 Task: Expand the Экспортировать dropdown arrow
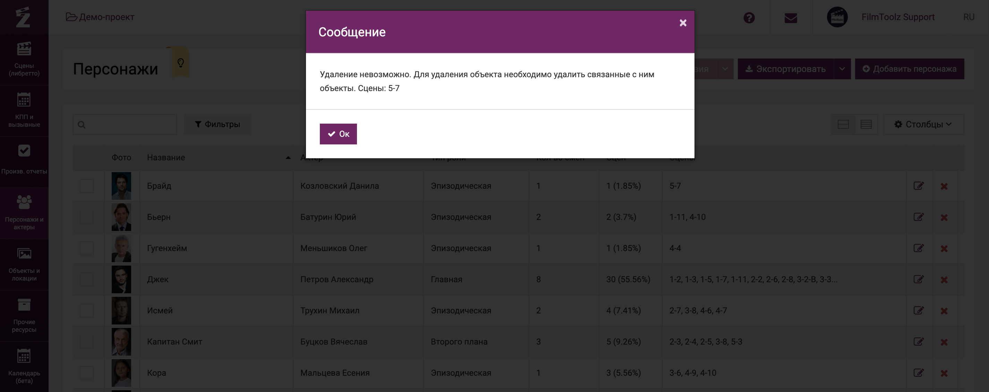tap(842, 69)
